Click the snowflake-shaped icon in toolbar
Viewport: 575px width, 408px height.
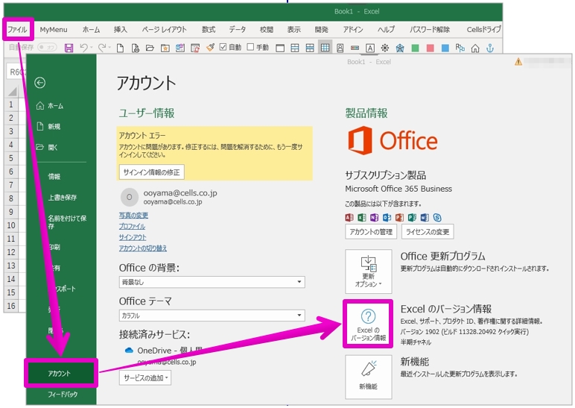pos(384,48)
